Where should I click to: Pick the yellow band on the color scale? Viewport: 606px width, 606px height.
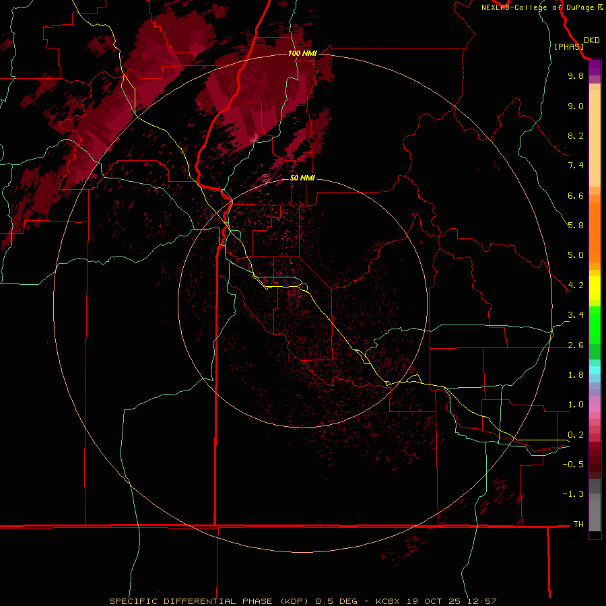click(595, 288)
